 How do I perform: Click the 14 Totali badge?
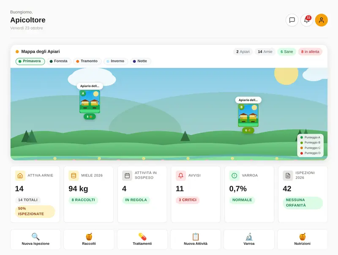[28, 200]
